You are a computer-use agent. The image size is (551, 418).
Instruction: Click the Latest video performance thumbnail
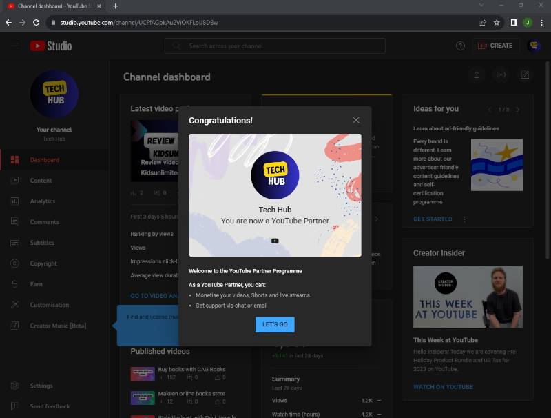[x=155, y=151]
